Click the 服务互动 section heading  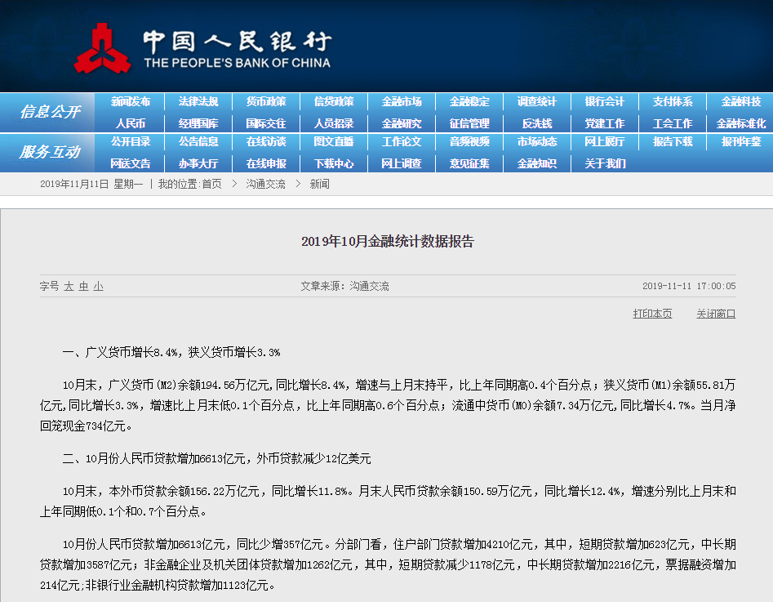tap(50, 152)
